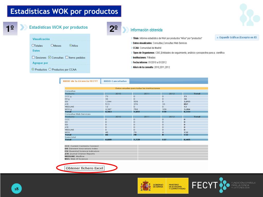Click the MEDLINE row label in Consultas table
The height and width of the screenshot is (197, 263).
(x=69, y=107)
